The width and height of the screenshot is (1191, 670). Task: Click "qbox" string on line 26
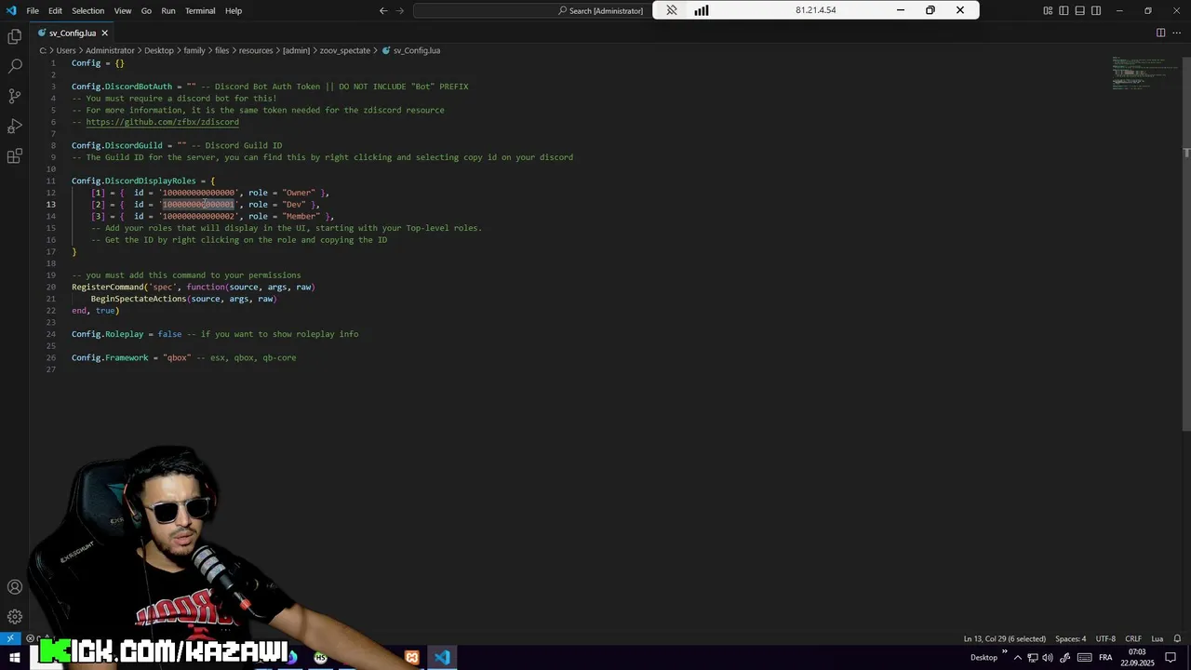[x=177, y=358]
